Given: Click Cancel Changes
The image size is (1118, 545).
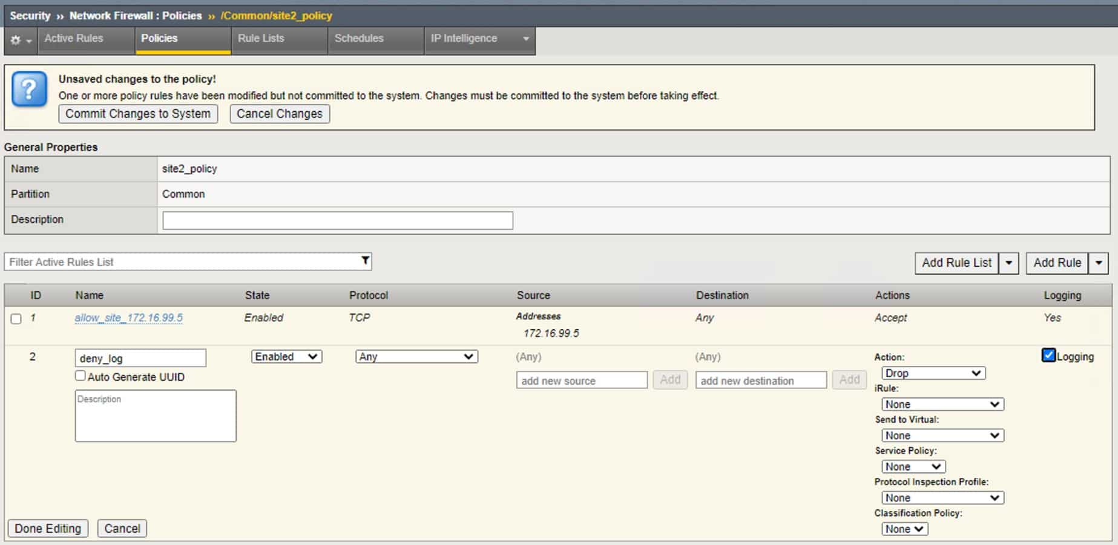Looking at the screenshot, I should [279, 113].
